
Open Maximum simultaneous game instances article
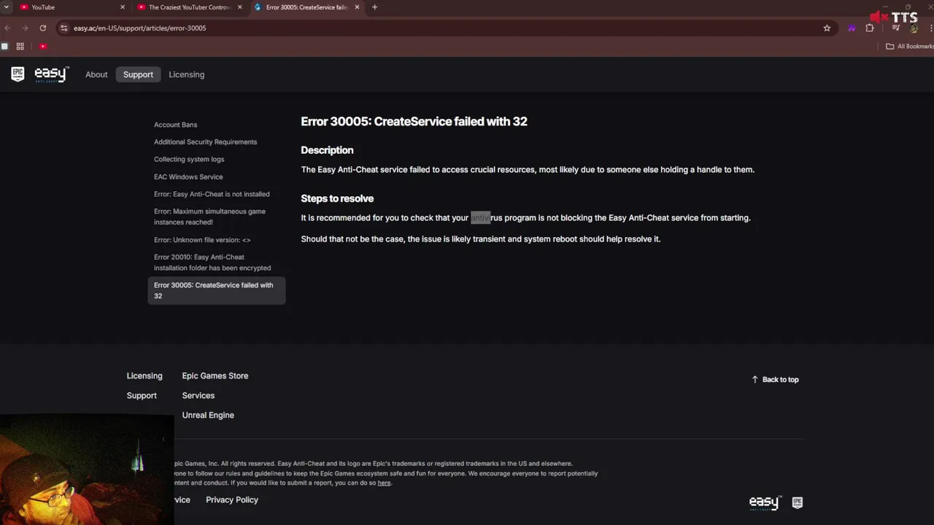coord(209,217)
